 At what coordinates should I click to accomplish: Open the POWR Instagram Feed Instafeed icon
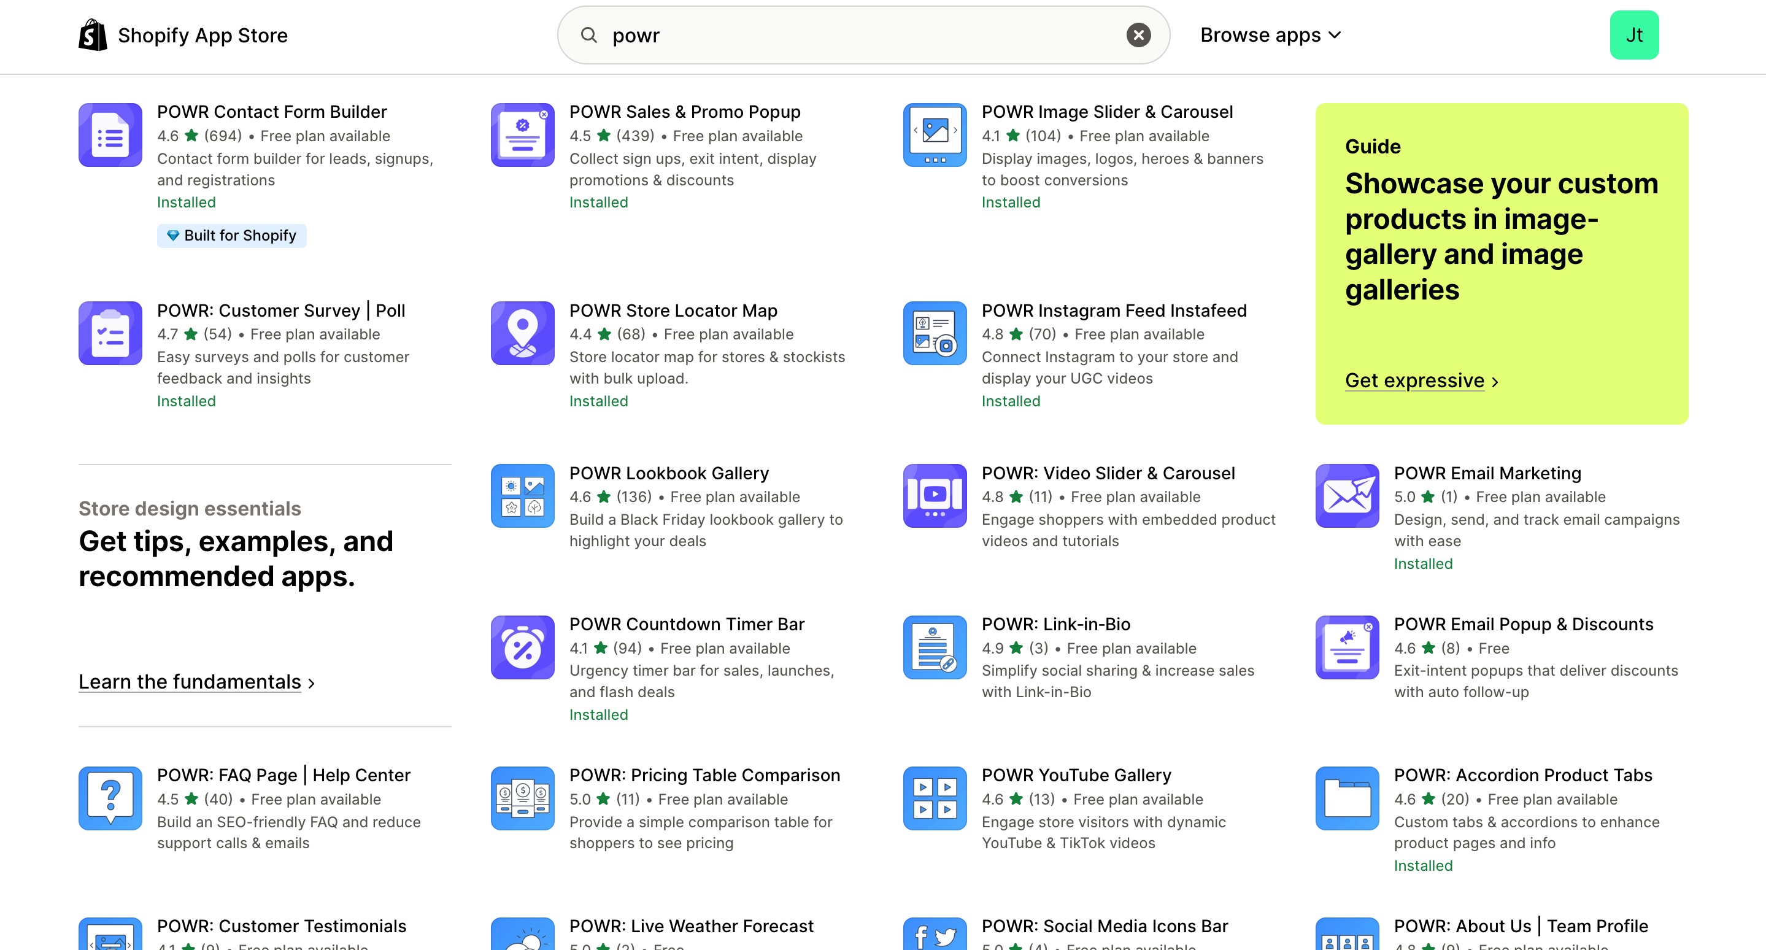tap(935, 333)
